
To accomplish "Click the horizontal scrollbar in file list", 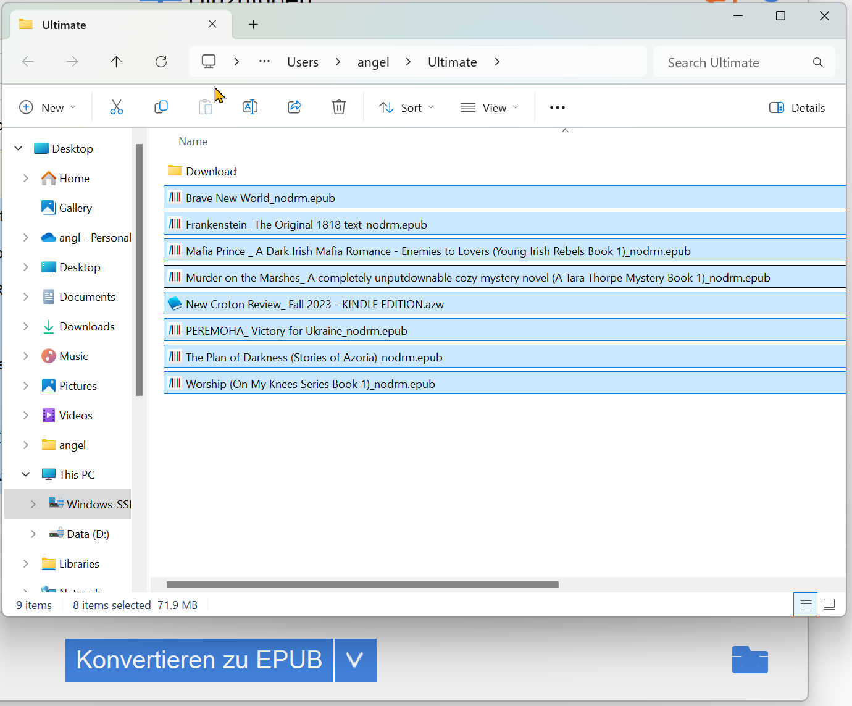I will click(x=362, y=584).
